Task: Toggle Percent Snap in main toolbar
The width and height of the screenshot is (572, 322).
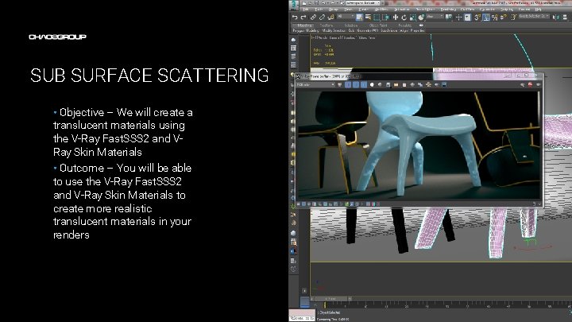Action: click(495, 17)
